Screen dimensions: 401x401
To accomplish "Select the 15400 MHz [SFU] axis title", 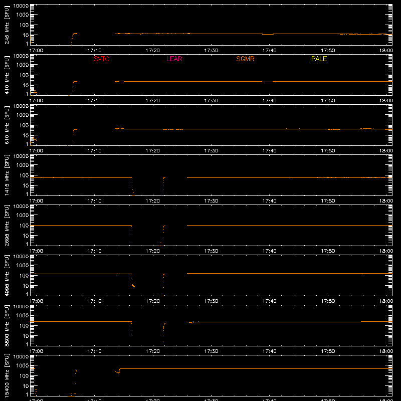I will pos(7,375).
